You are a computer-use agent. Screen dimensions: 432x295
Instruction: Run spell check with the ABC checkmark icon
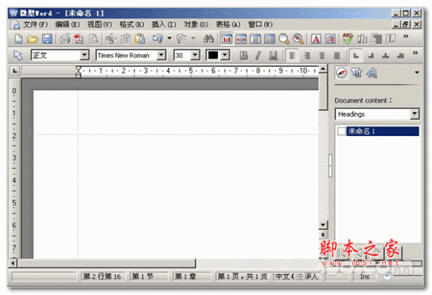pos(348,39)
